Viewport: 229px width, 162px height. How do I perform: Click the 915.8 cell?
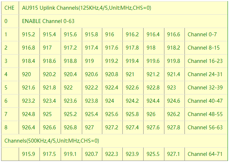click(92, 34)
